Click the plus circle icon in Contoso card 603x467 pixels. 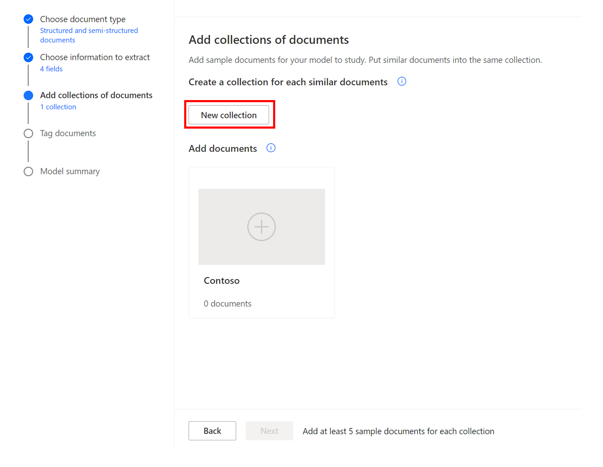tap(261, 227)
